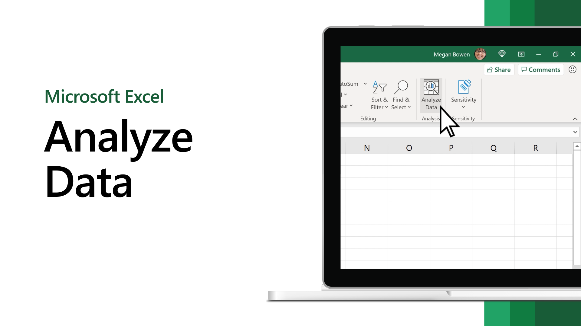Select the Editing ribbon group
The image size is (581, 326).
tap(368, 118)
